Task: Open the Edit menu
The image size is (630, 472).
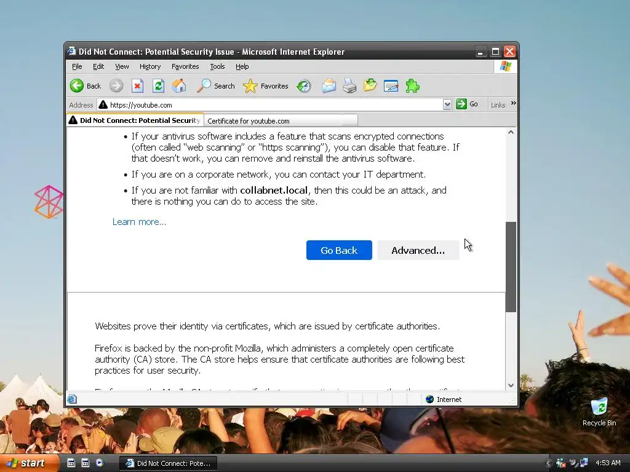Action: [98, 66]
